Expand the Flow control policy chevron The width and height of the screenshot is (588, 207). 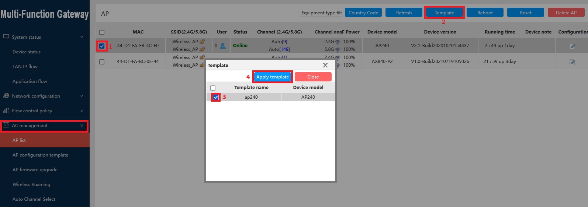coord(82,111)
